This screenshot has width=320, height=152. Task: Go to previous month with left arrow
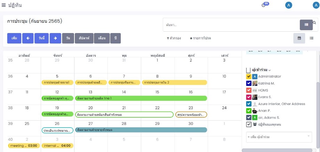coord(28,38)
